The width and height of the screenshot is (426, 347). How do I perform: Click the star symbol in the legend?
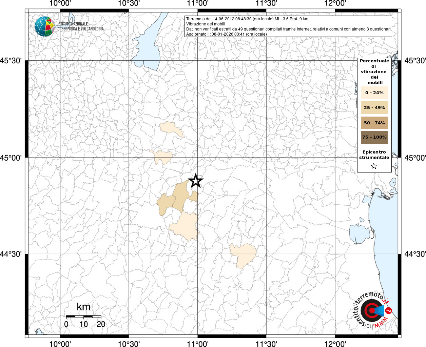pos(374,166)
